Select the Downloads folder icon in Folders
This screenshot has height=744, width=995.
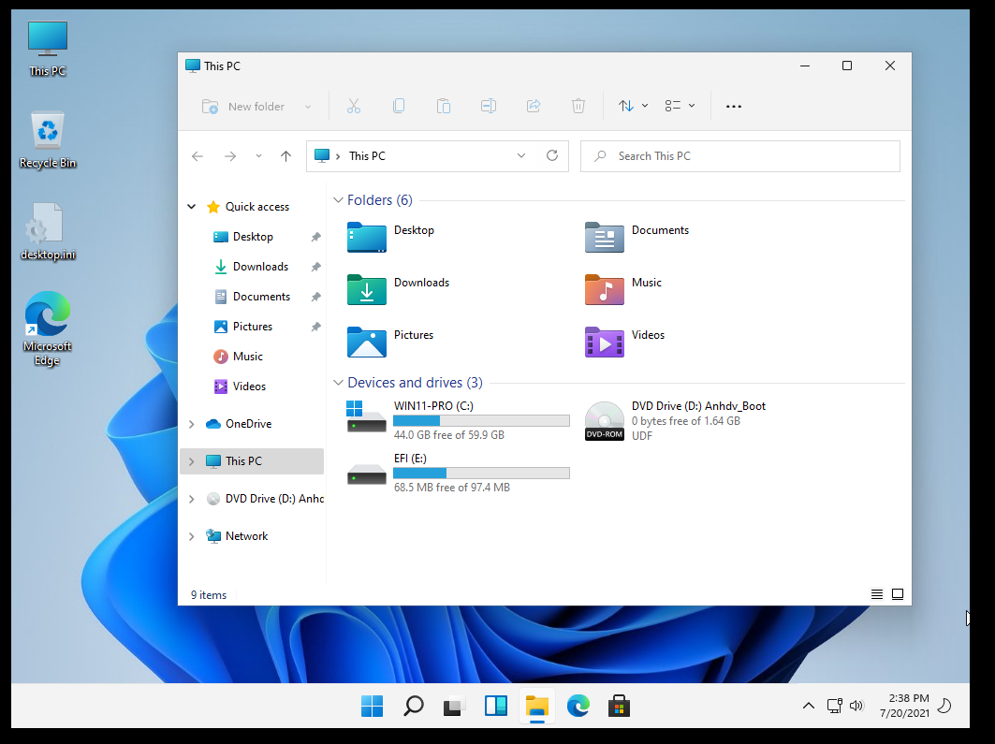click(367, 290)
